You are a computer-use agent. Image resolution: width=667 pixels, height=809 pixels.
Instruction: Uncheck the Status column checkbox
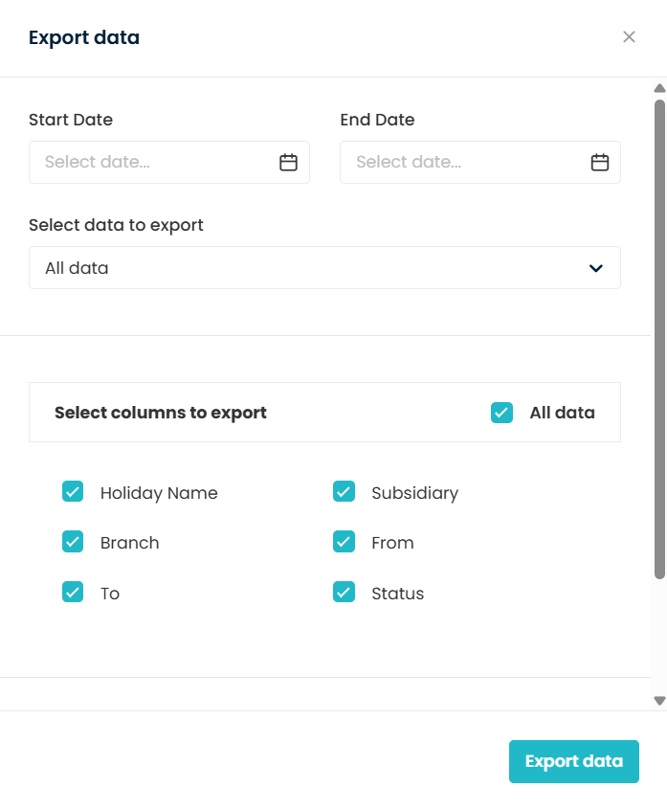click(345, 593)
